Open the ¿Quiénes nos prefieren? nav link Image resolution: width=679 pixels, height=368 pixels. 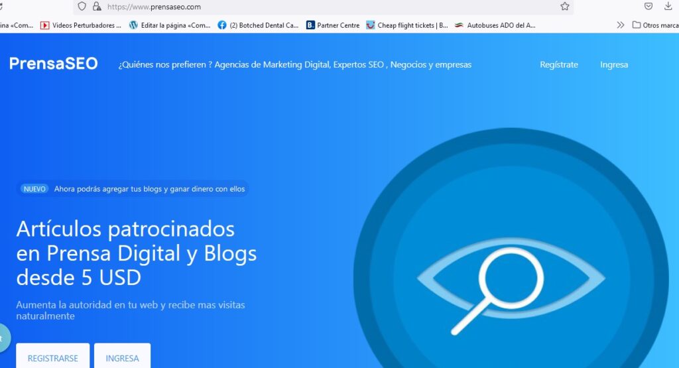295,64
